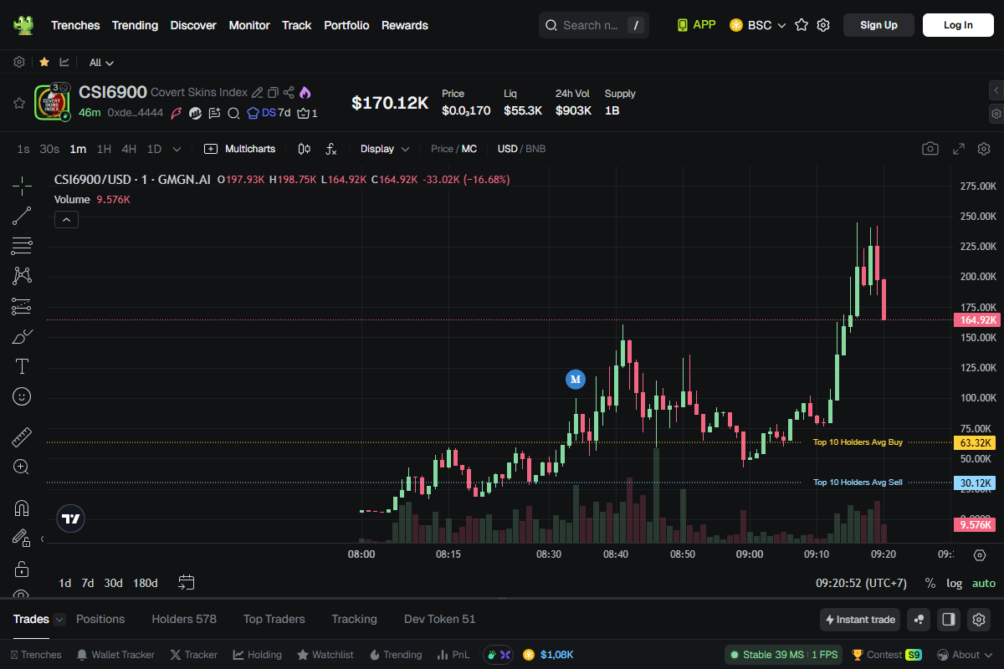Take a chart snapshot with camera icon

click(930, 149)
